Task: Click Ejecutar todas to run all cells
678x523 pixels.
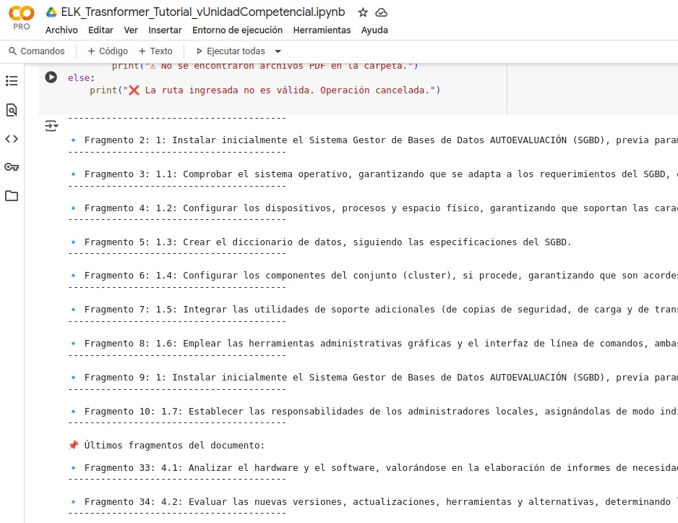Action: (231, 51)
